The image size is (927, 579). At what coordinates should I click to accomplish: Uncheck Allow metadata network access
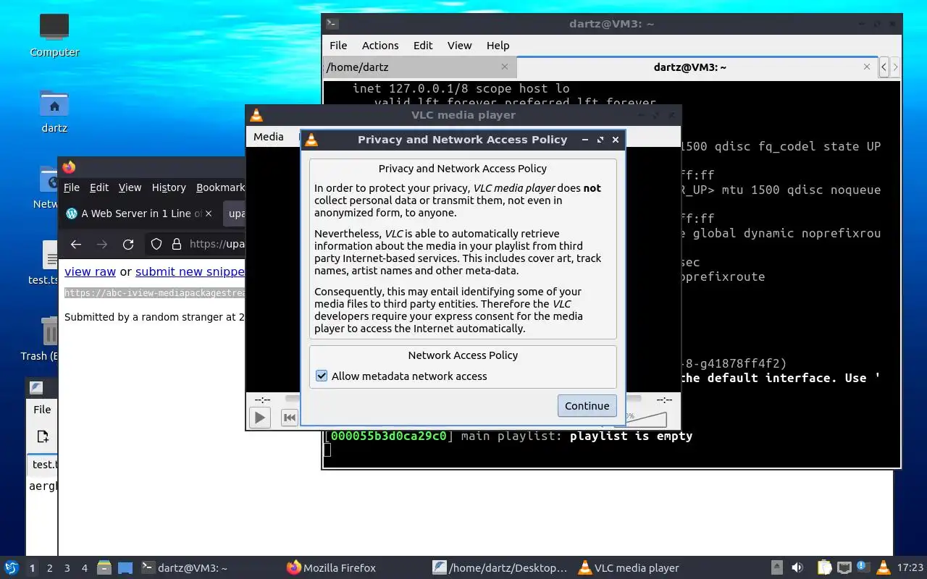coord(322,376)
